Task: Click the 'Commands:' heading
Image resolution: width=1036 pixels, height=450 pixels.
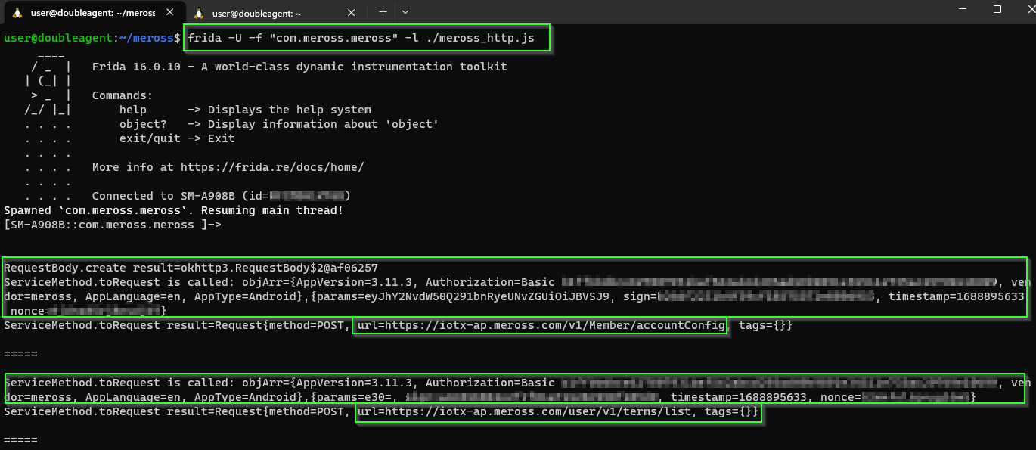Action: pyautogui.click(x=123, y=95)
